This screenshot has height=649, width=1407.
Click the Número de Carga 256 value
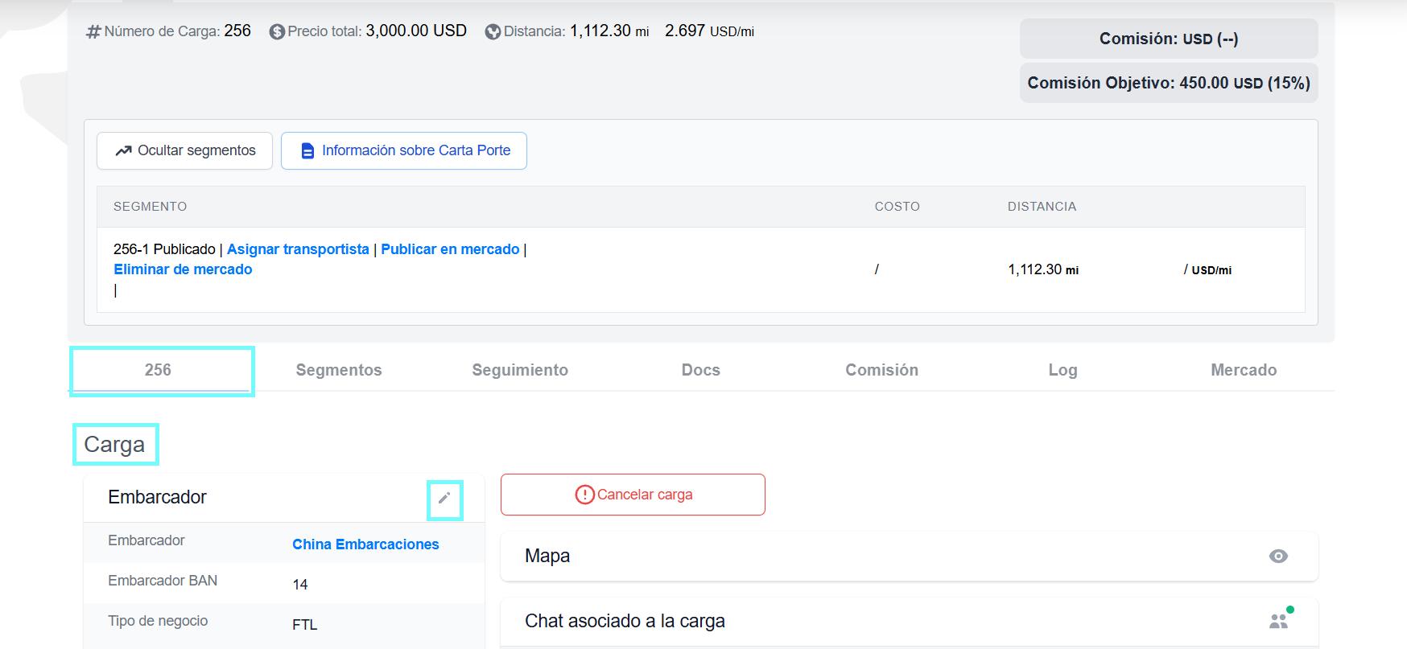tap(237, 31)
